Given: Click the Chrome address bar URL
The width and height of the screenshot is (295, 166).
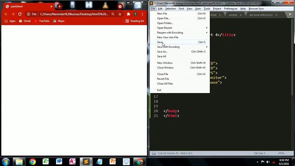Looking at the screenshot, I should coord(74,14).
